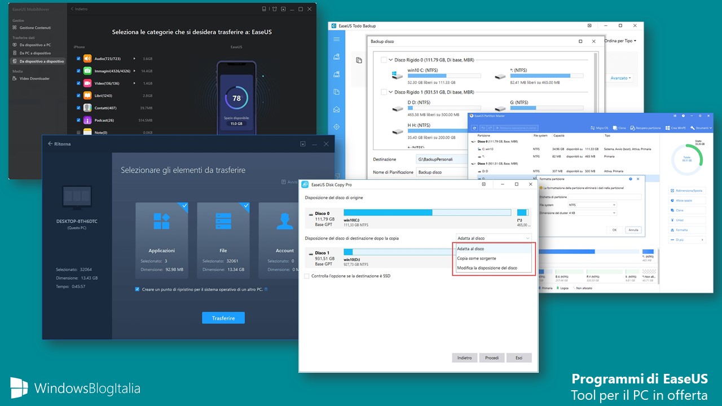Image resolution: width=722 pixels, height=406 pixels.
Task: Collapse Disco Rigido 0 in Backup disco
Action: click(390, 61)
